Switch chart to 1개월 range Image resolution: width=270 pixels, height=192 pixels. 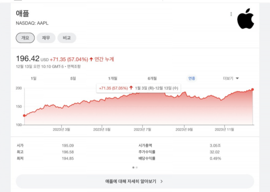point(112,78)
